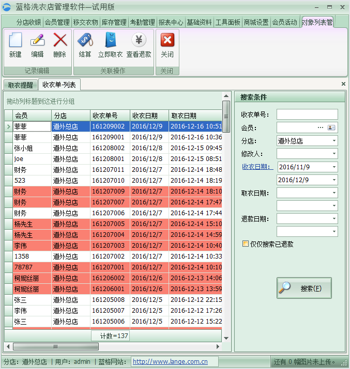Click 查看退款 yen coin icon
Screen dimensions: 350x369
click(x=139, y=40)
